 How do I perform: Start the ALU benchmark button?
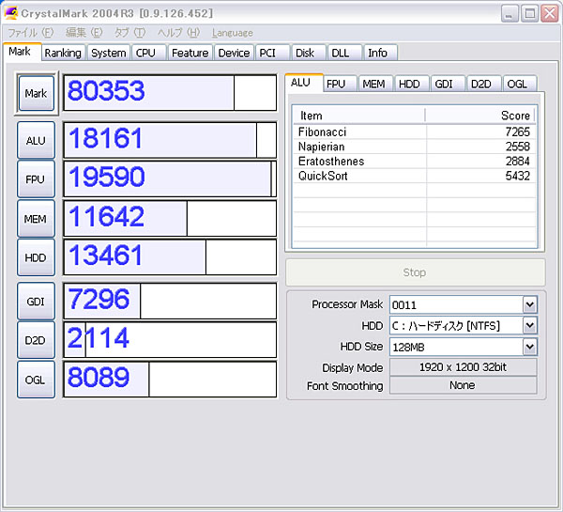coord(36,140)
